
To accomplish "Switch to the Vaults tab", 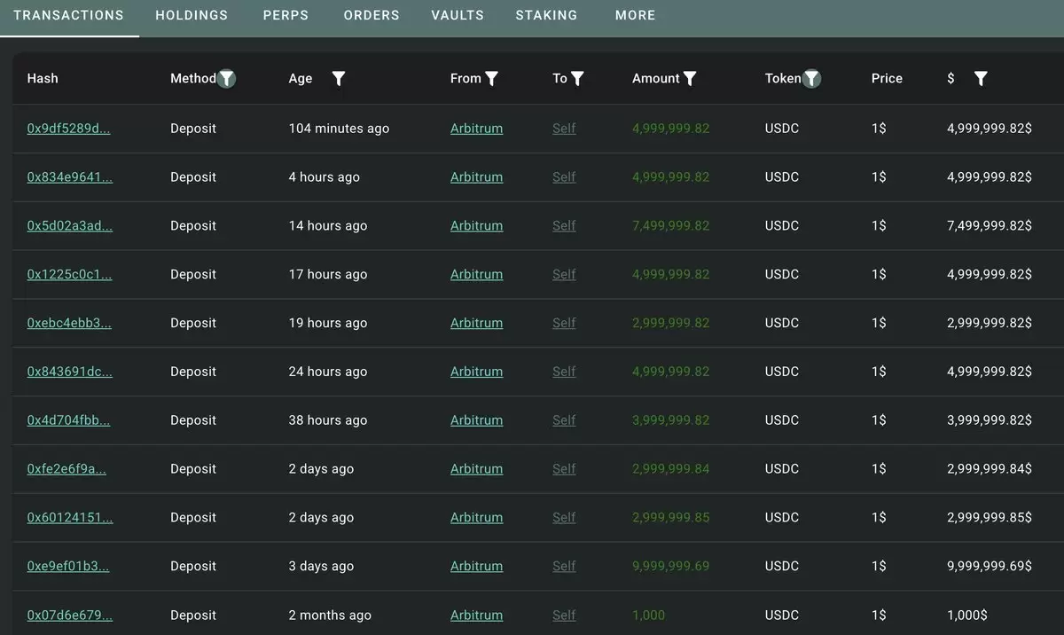I will [458, 15].
